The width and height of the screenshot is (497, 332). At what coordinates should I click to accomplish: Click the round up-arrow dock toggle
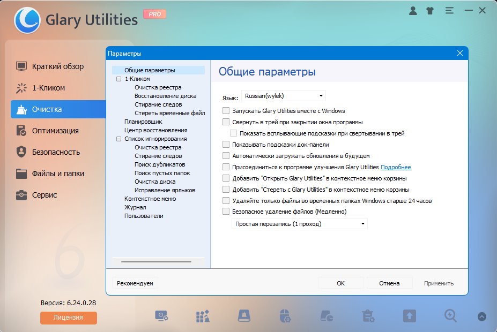482,316
